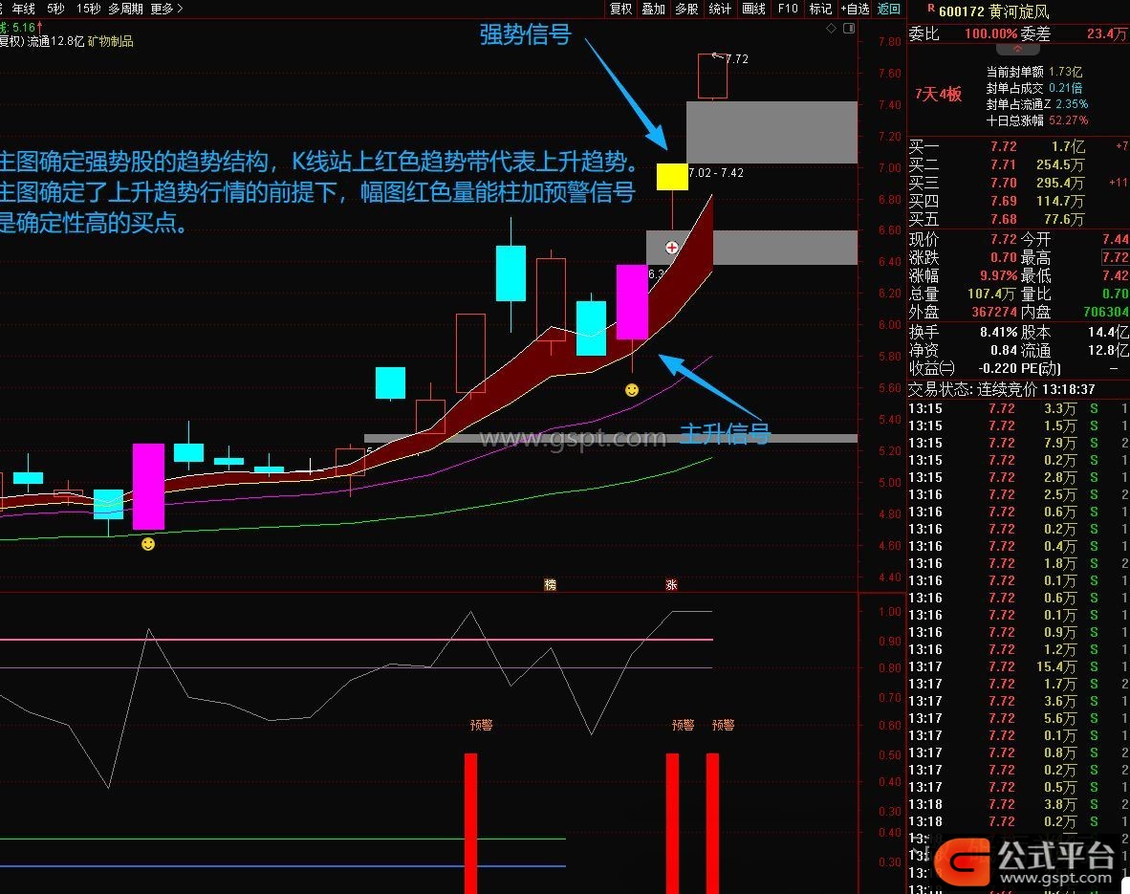Toggle 叠加 overlay on the chart

[x=653, y=9]
